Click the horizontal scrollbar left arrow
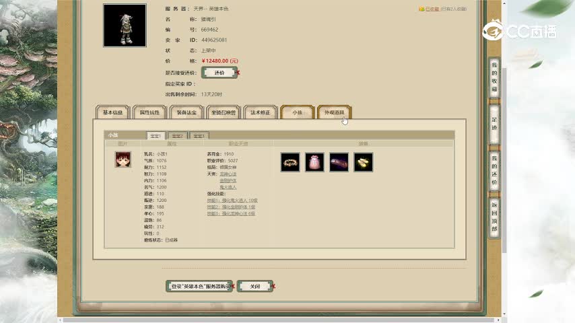This screenshot has height=323, width=575. pos(60,320)
